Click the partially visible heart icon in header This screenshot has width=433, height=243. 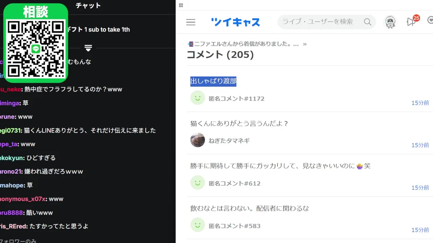pyautogui.click(x=430, y=21)
